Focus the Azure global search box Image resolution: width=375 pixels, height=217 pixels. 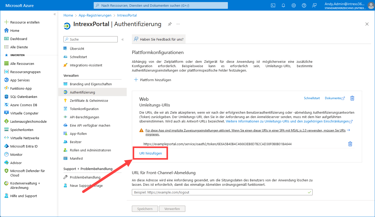tap(161, 5)
